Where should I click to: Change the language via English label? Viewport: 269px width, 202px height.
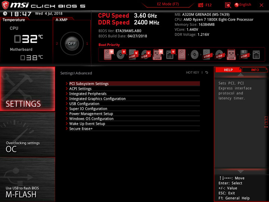pyautogui.click(x=245, y=4)
